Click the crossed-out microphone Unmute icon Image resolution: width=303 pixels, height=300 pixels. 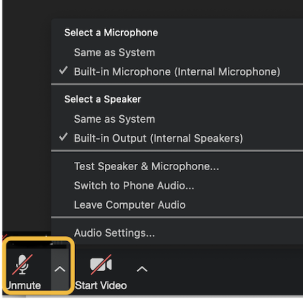[x=22, y=265]
